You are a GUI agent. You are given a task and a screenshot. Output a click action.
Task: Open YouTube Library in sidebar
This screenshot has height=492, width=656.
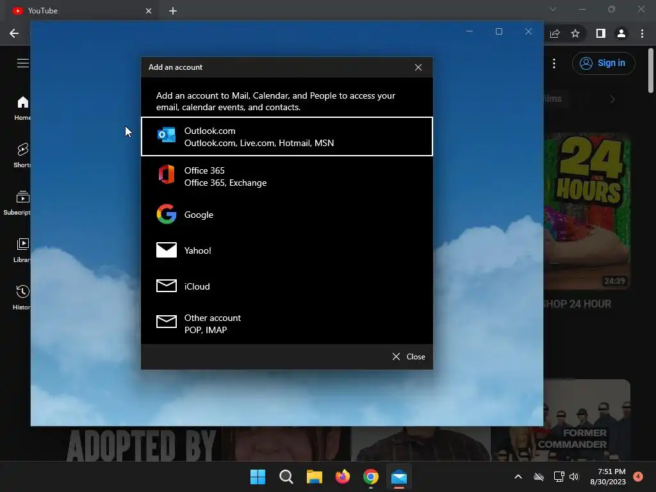coord(22,250)
